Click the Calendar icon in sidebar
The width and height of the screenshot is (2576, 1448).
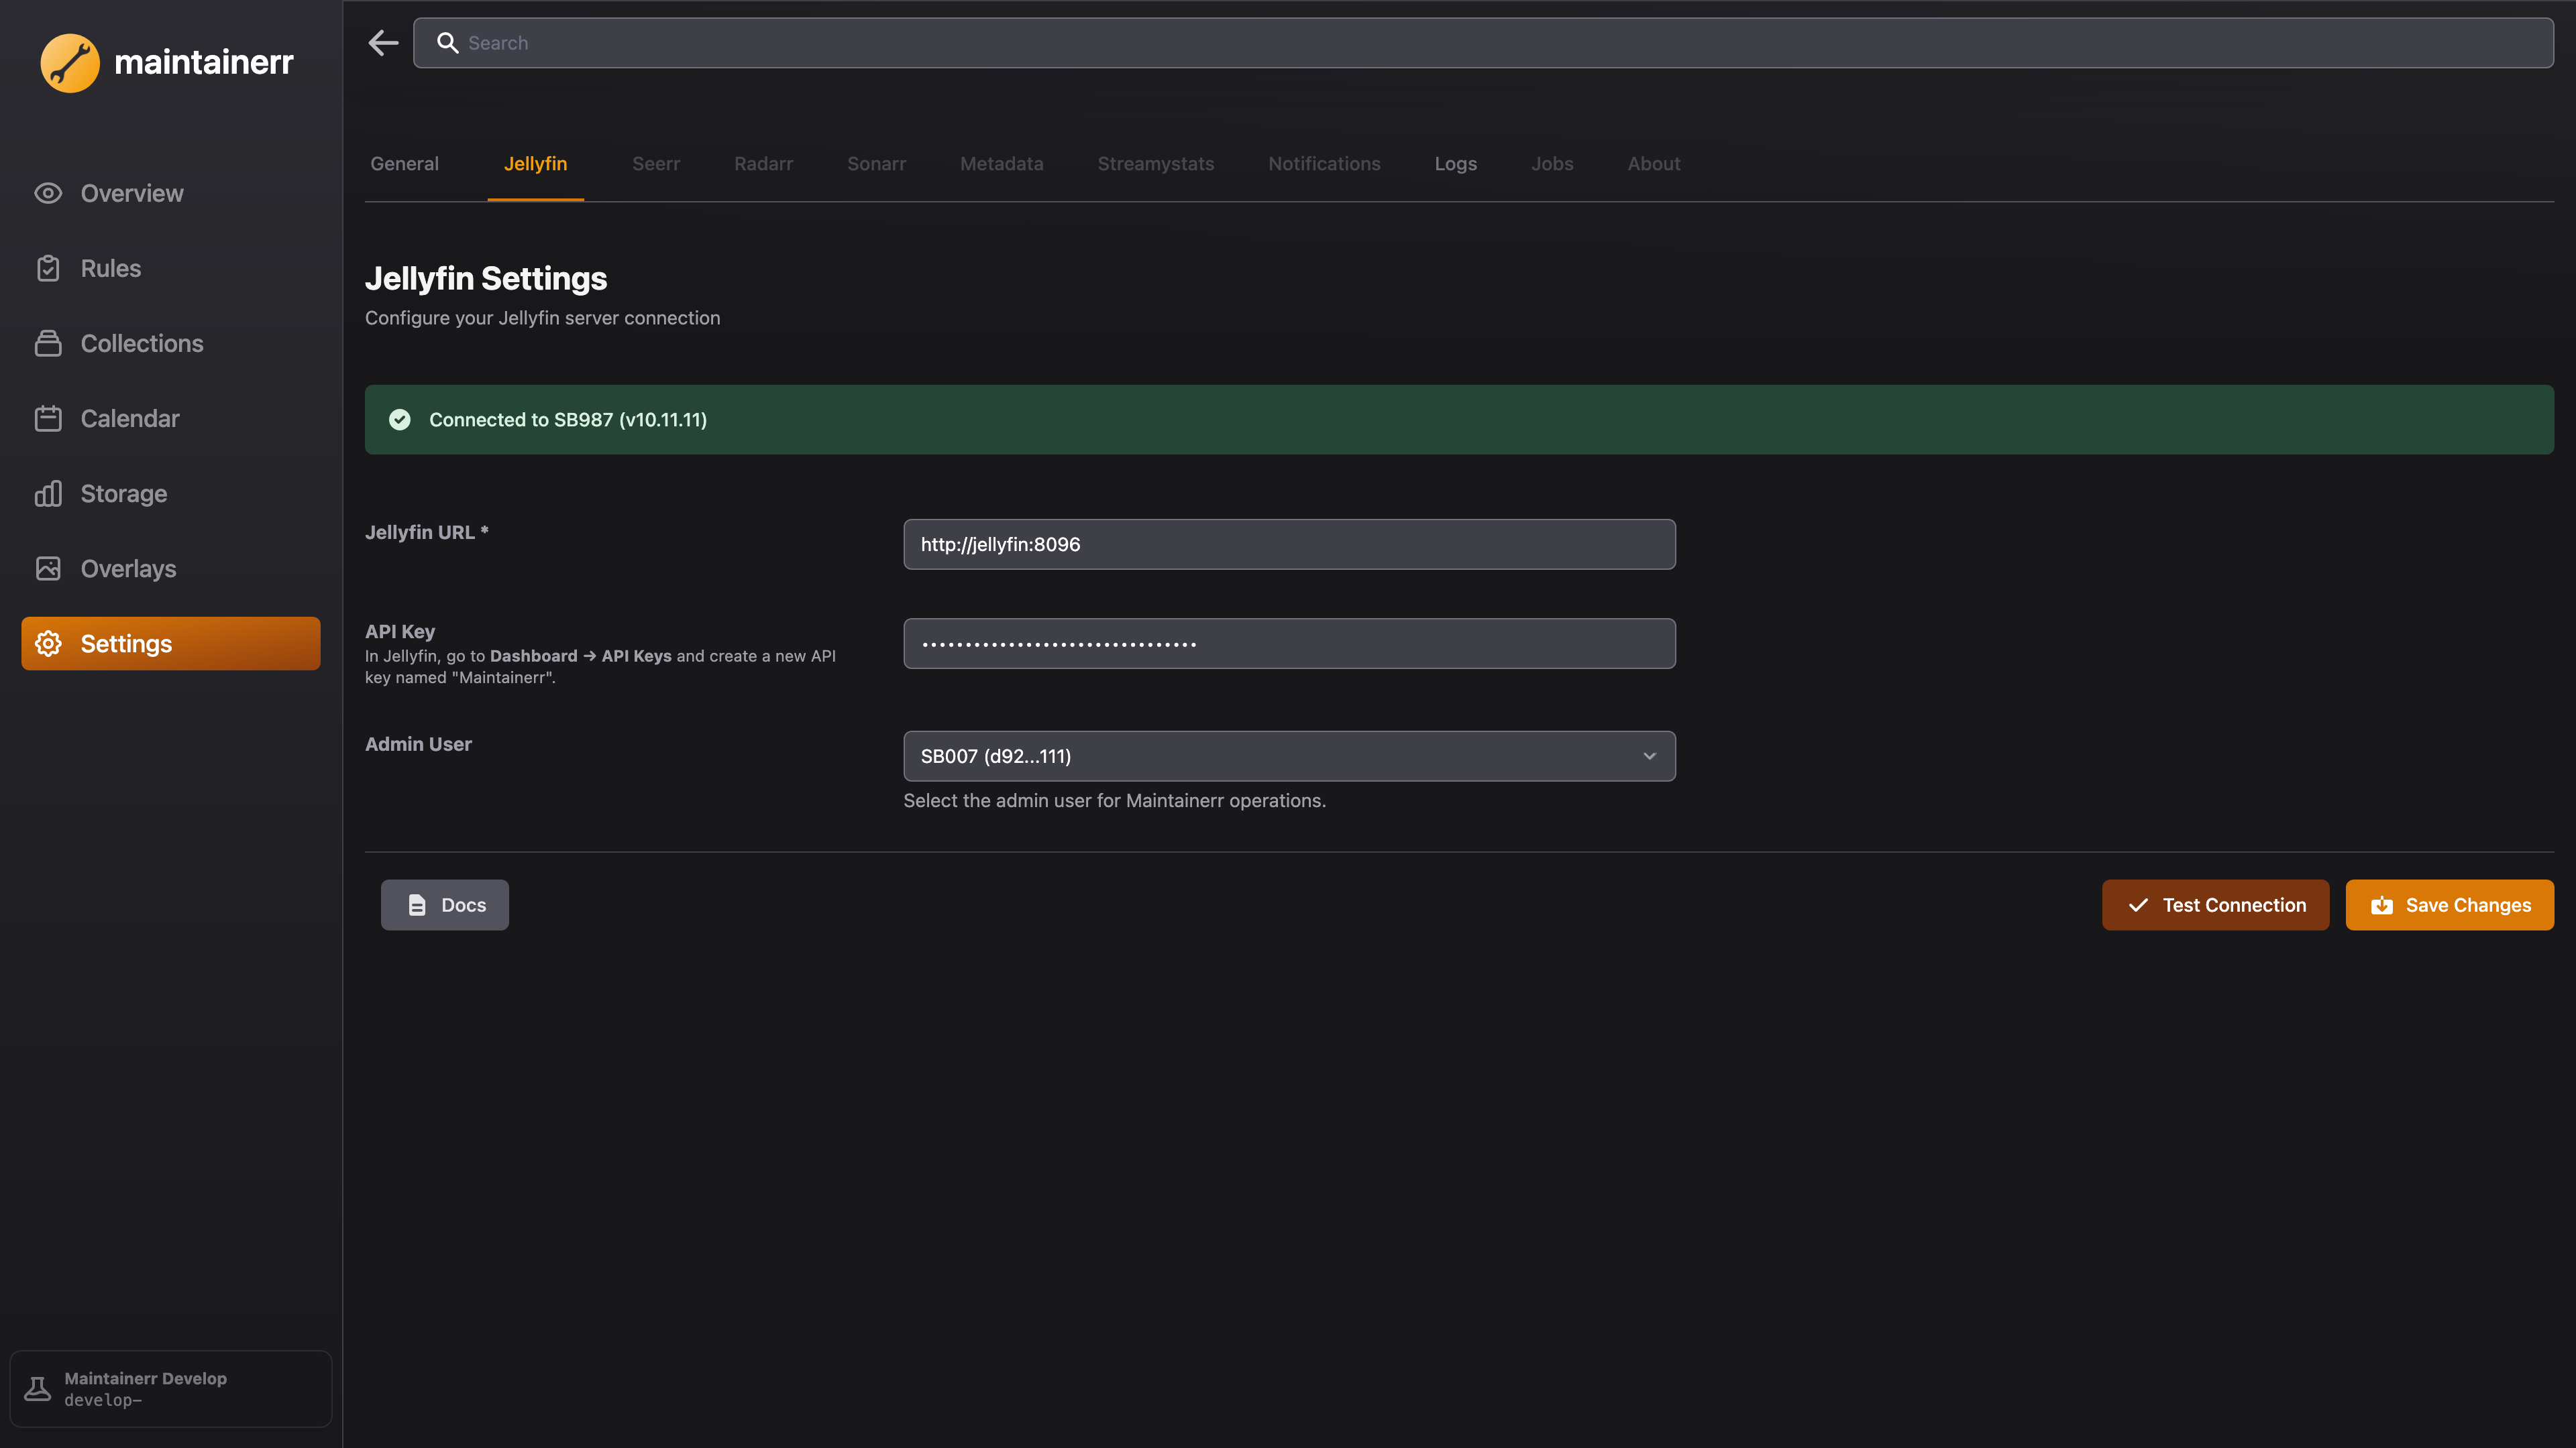[48, 418]
